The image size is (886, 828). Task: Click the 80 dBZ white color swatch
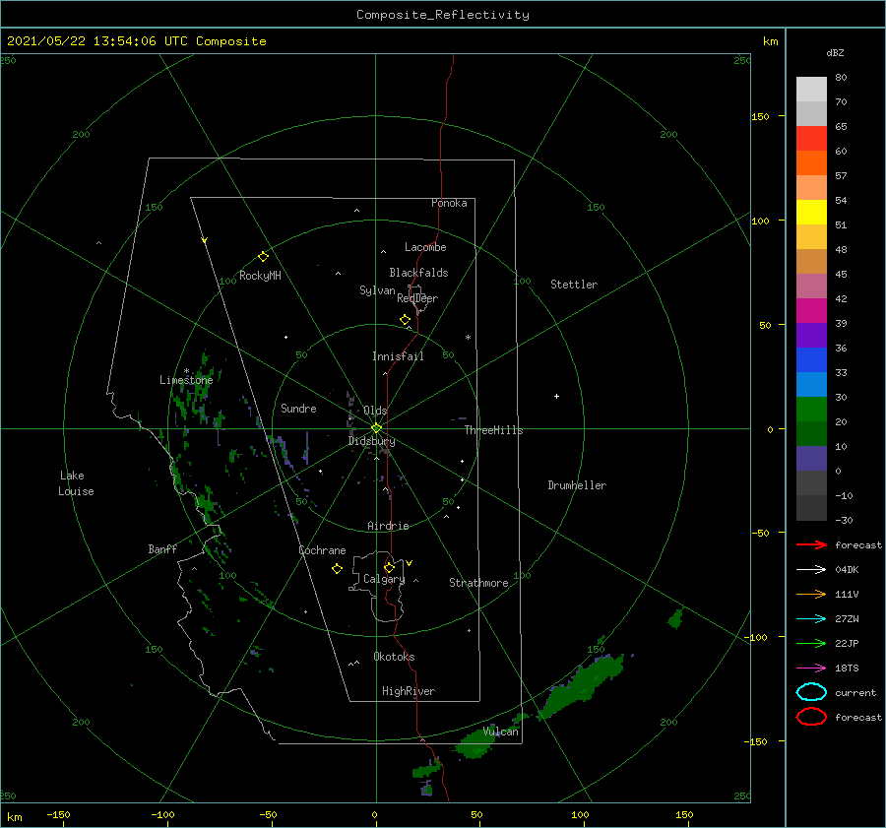click(x=811, y=89)
